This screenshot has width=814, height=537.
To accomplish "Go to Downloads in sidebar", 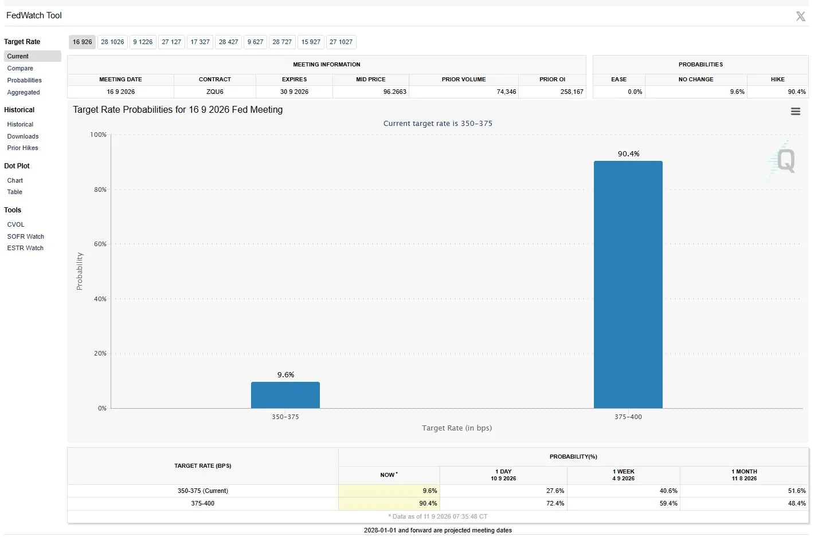I will pyautogui.click(x=23, y=136).
